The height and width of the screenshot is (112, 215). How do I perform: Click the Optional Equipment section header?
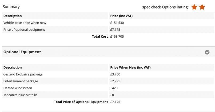(x=22, y=52)
